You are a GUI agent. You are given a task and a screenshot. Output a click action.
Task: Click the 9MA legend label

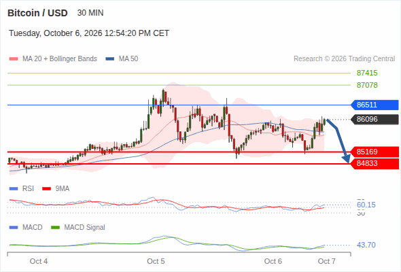pyautogui.click(x=63, y=188)
